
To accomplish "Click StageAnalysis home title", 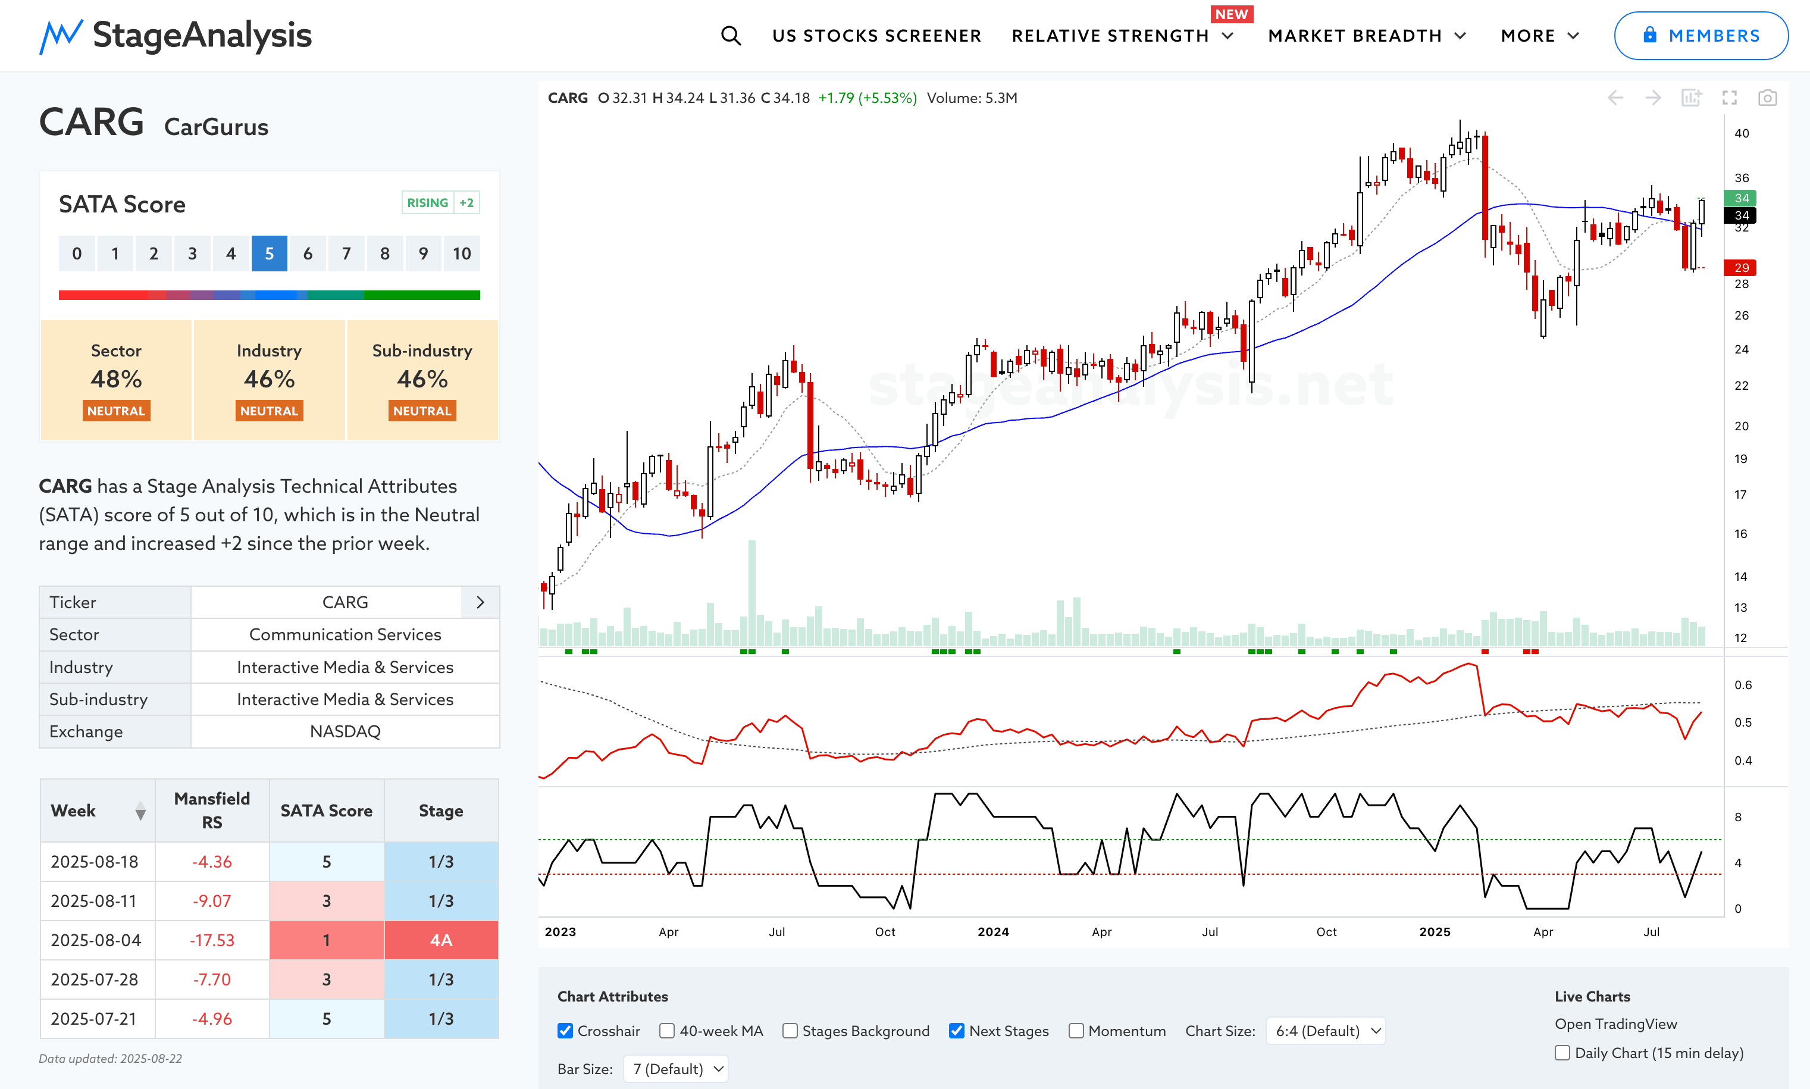I will (x=202, y=36).
